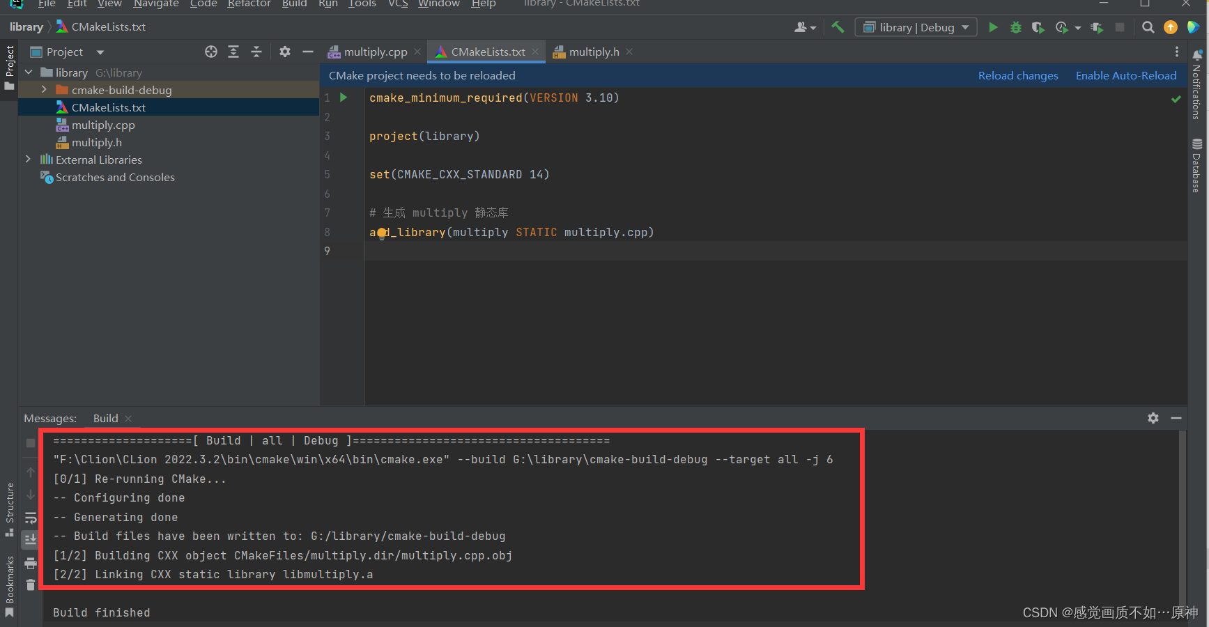Expand the cmake-build-debug folder

coord(43,89)
